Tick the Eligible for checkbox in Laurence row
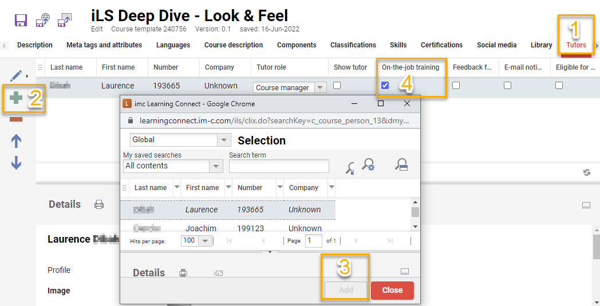 pos(559,86)
